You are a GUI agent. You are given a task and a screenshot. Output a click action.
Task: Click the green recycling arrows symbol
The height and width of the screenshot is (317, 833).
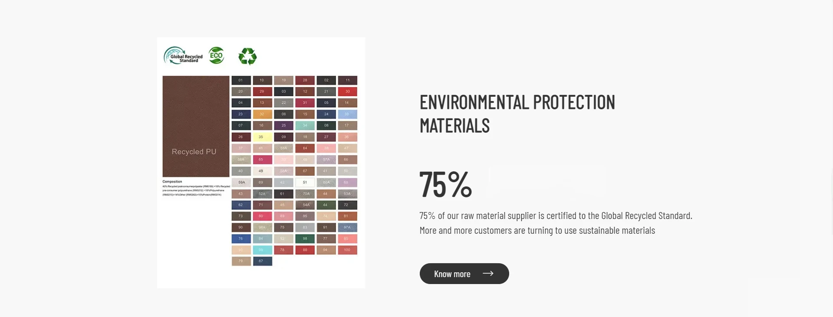pyautogui.click(x=247, y=56)
